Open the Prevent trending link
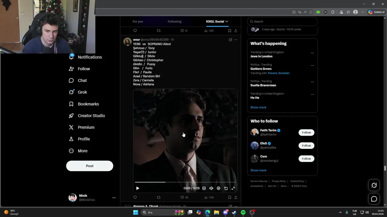Screen dimensions: 387x217 [x=272, y=73]
